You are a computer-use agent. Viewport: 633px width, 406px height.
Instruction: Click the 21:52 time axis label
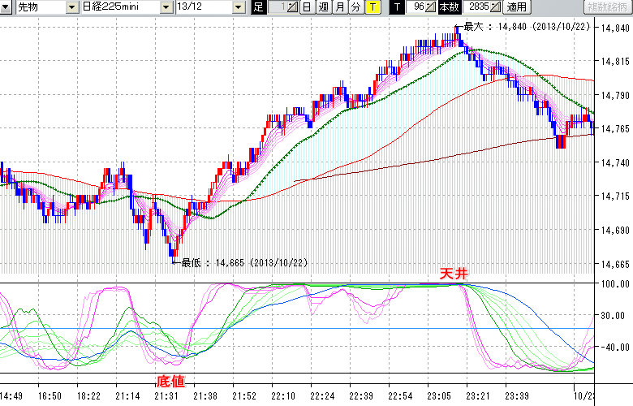pos(243,396)
